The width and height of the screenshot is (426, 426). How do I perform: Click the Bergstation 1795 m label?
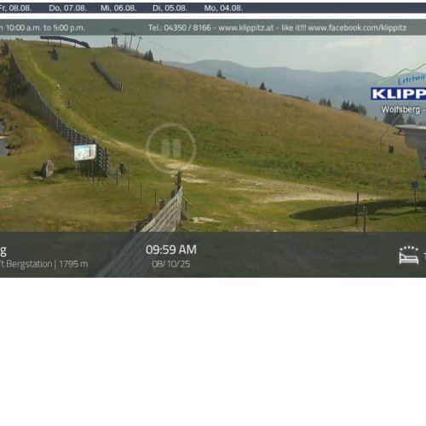[x=44, y=264]
